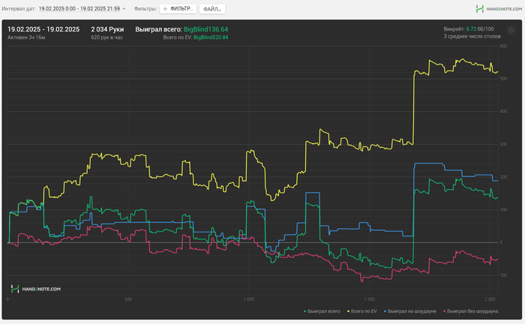Click the 'Всего по EV' BigBlind520.84 value

coord(211,37)
